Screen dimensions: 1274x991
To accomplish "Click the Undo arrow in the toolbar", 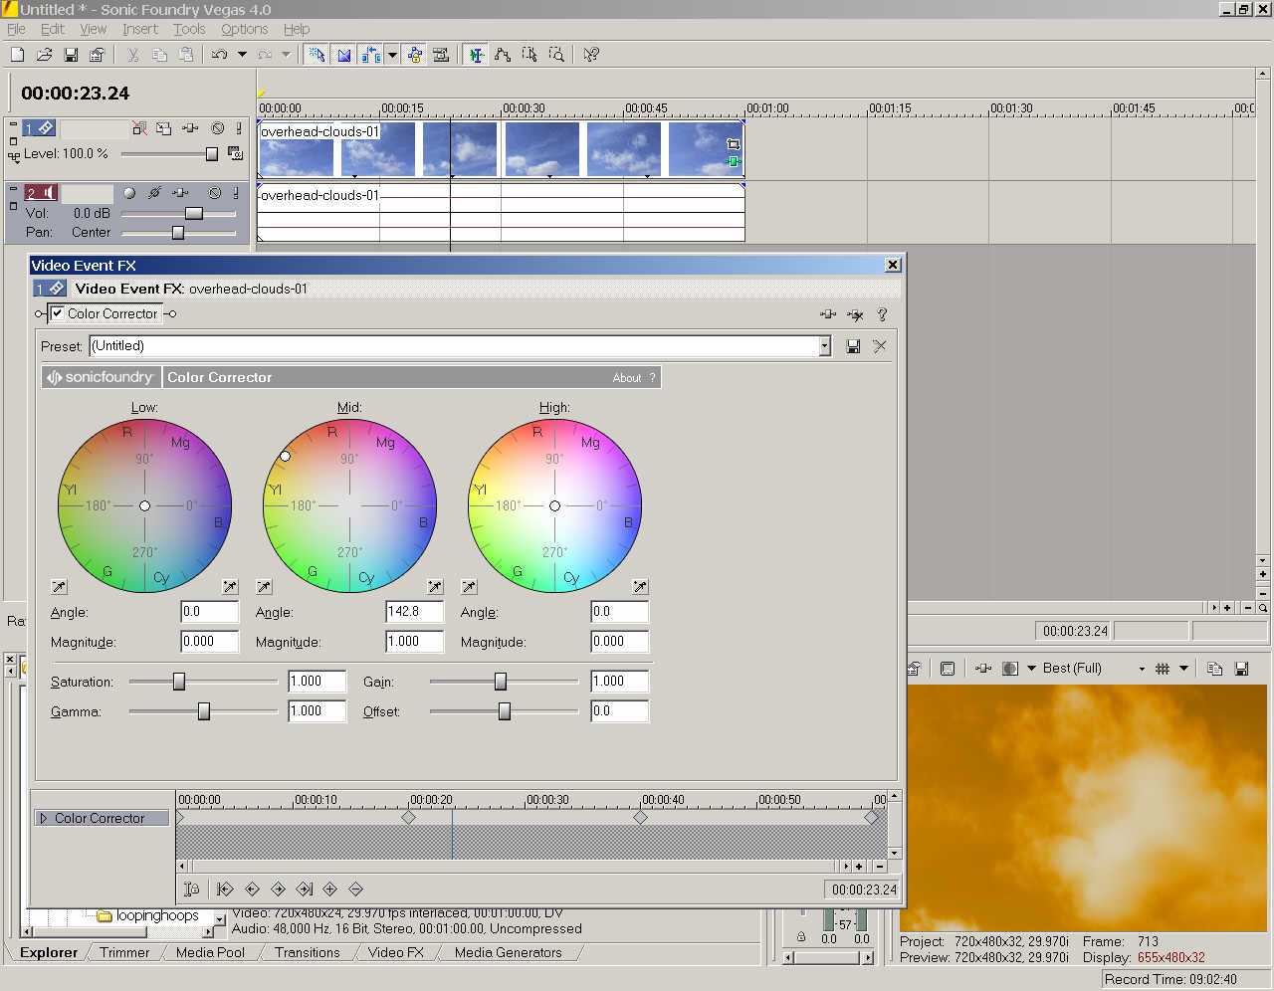I will (219, 55).
